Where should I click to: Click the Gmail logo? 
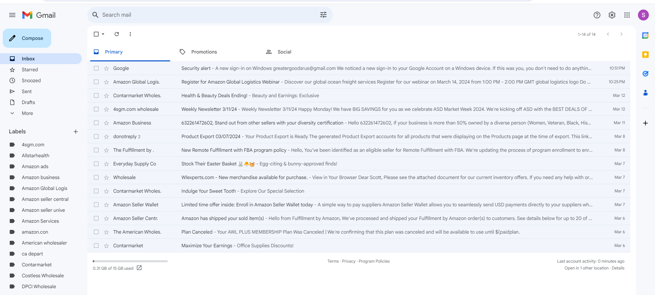(39, 15)
